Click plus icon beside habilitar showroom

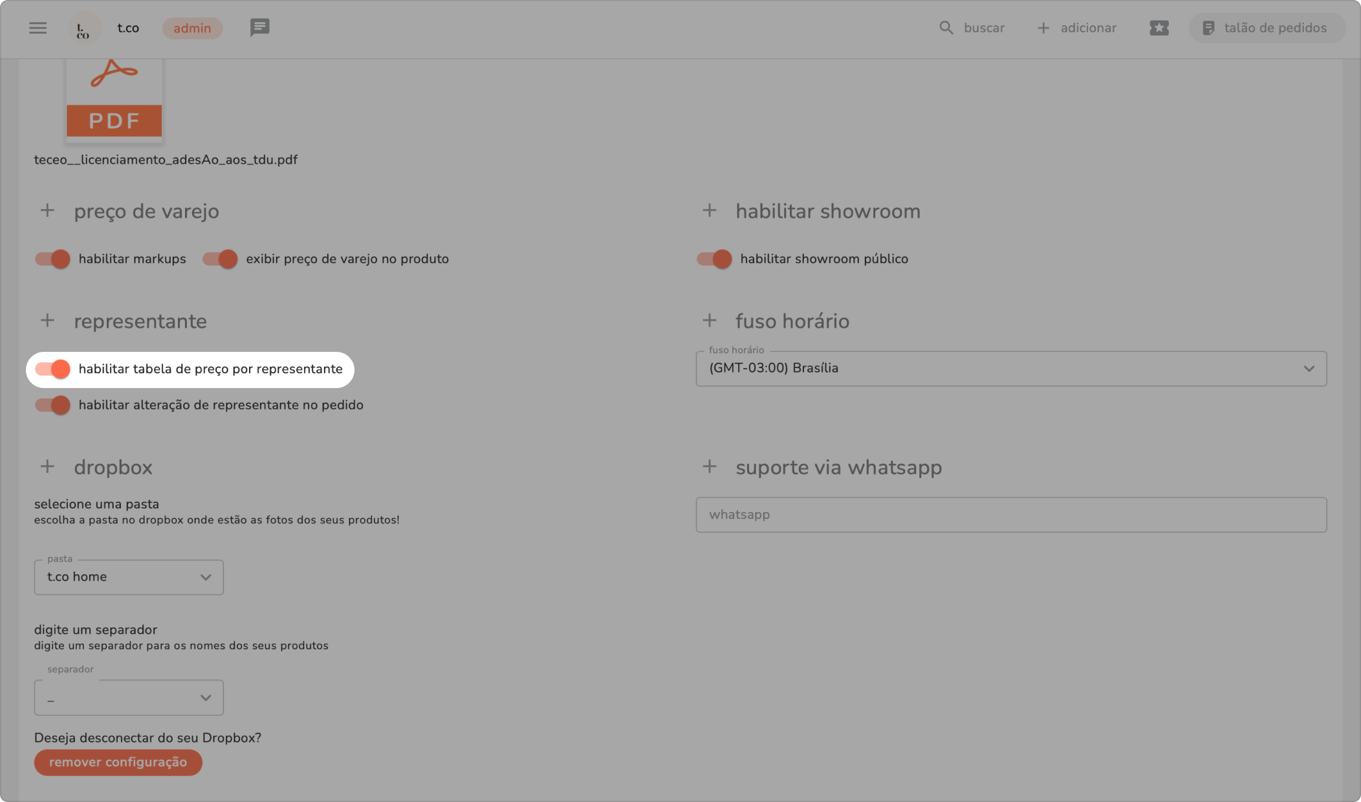pos(710,211)
